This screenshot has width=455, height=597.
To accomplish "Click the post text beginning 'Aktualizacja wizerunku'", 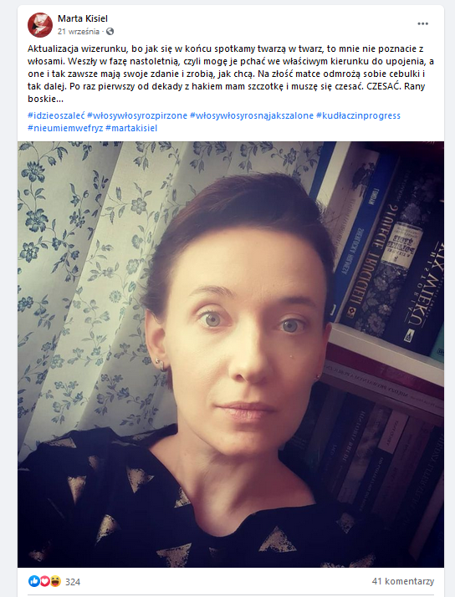I will tap(231, 74).
